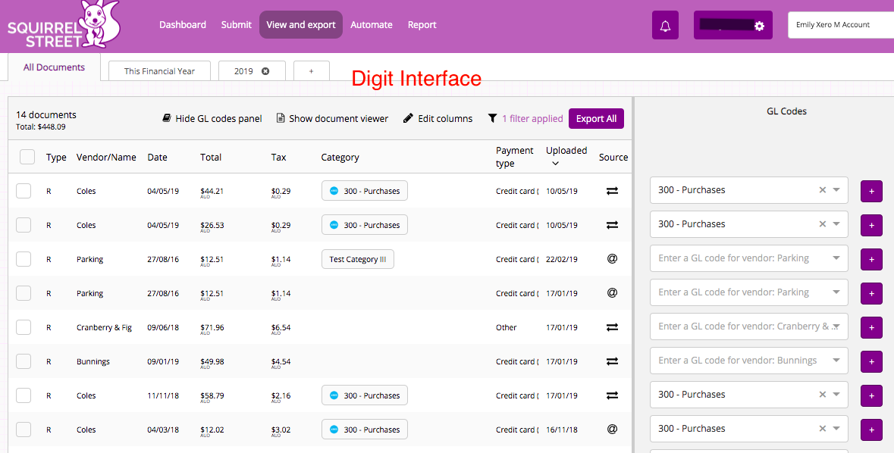Screen dimensions: 894x453
Task: Clear GL code for Coles $58.79 row
Action: 822,395
